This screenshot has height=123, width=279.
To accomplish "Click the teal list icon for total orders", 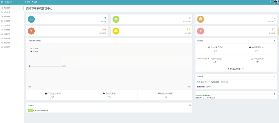I will tap(31, 19).
